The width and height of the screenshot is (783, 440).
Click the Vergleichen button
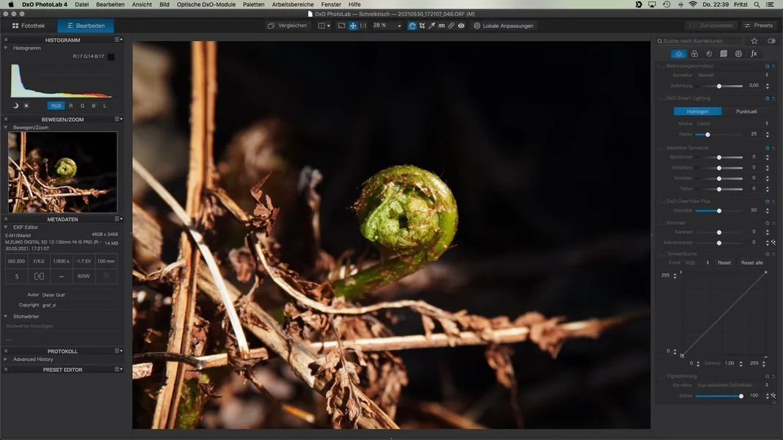[x=288, y=26]
